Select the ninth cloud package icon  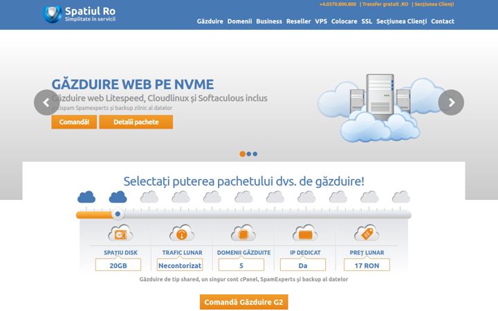[x=338, y=197]
